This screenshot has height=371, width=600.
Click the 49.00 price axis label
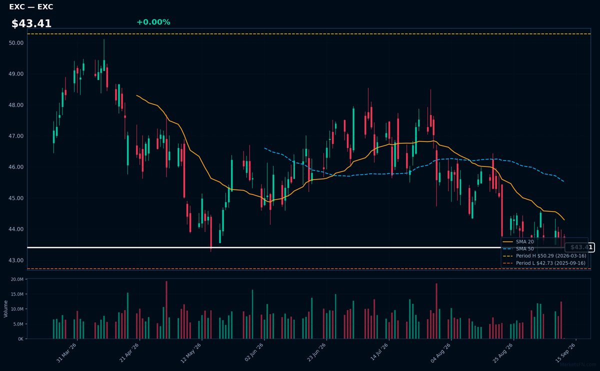point(16,74)
